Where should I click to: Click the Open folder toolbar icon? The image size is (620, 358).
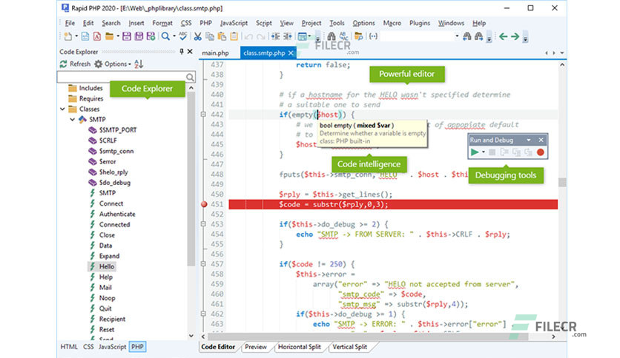coord(109,37)
